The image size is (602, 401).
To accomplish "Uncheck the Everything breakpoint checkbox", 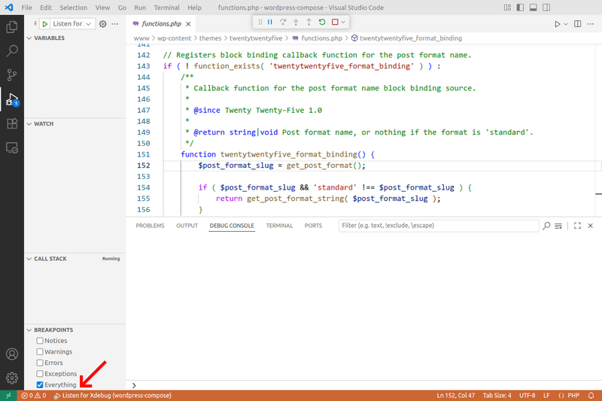I will 40,385.
